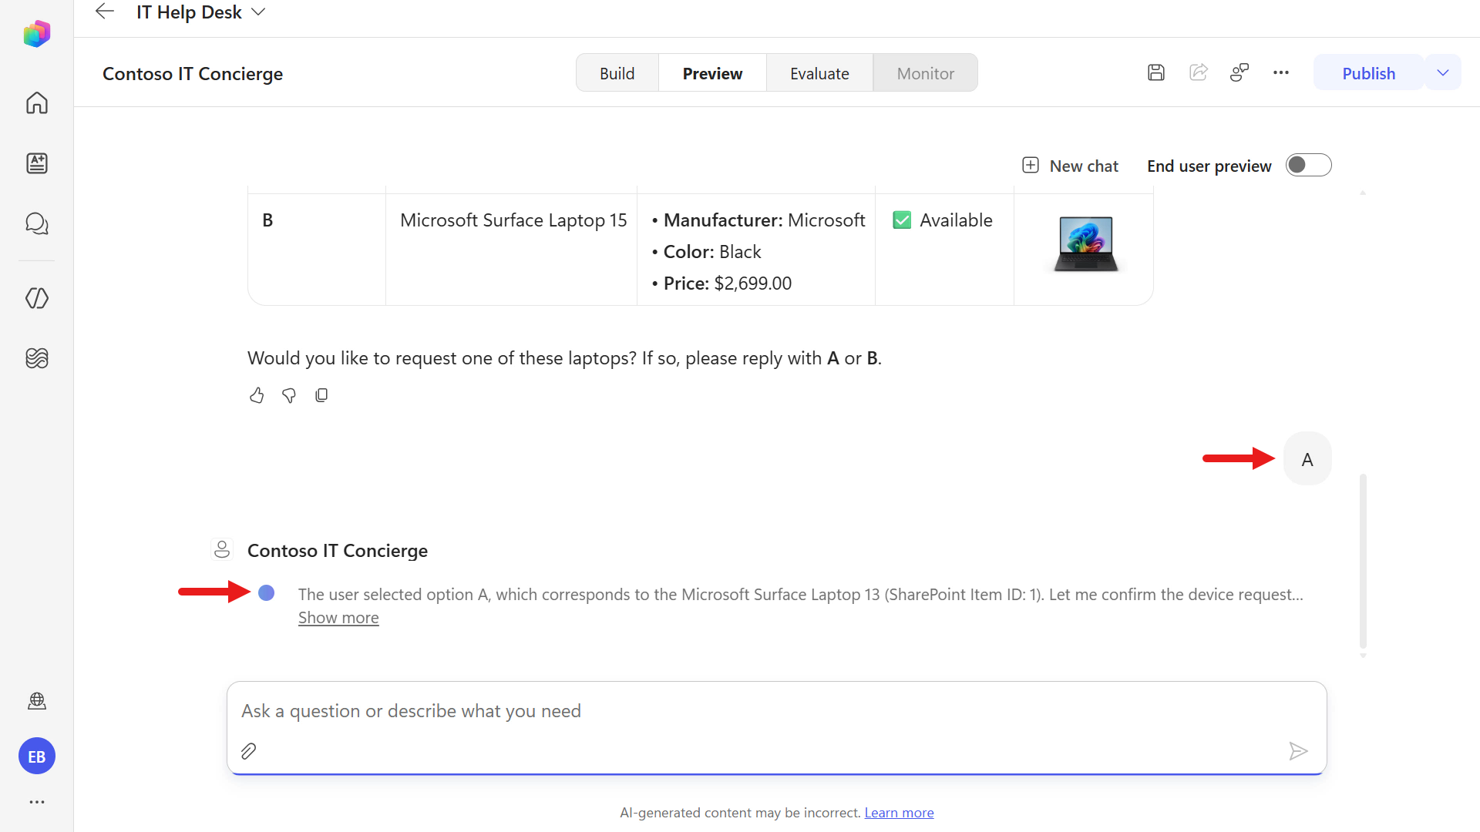Screen dimensions: 1480x832
Task: Click the Publish button
Action: [x=1368, y=73]
